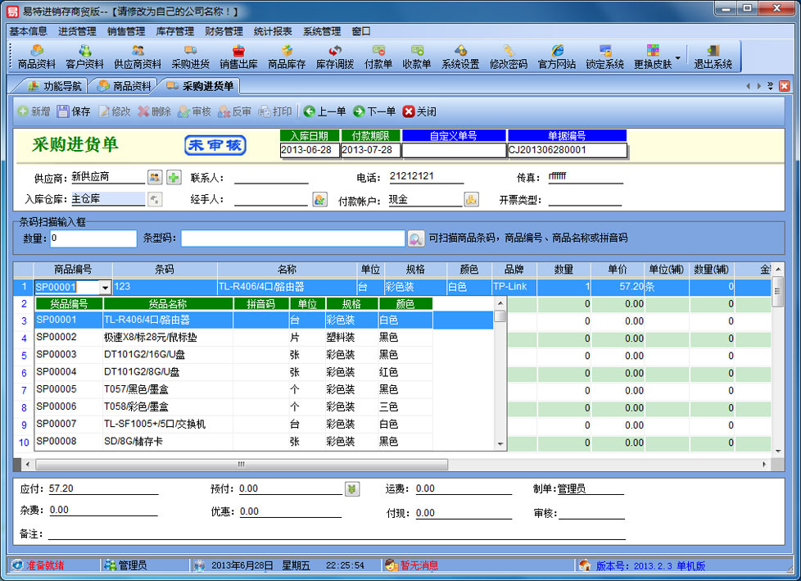Open 商品资料 from the main toolbar
801x581 pixels.
click(x=36, y=57)
